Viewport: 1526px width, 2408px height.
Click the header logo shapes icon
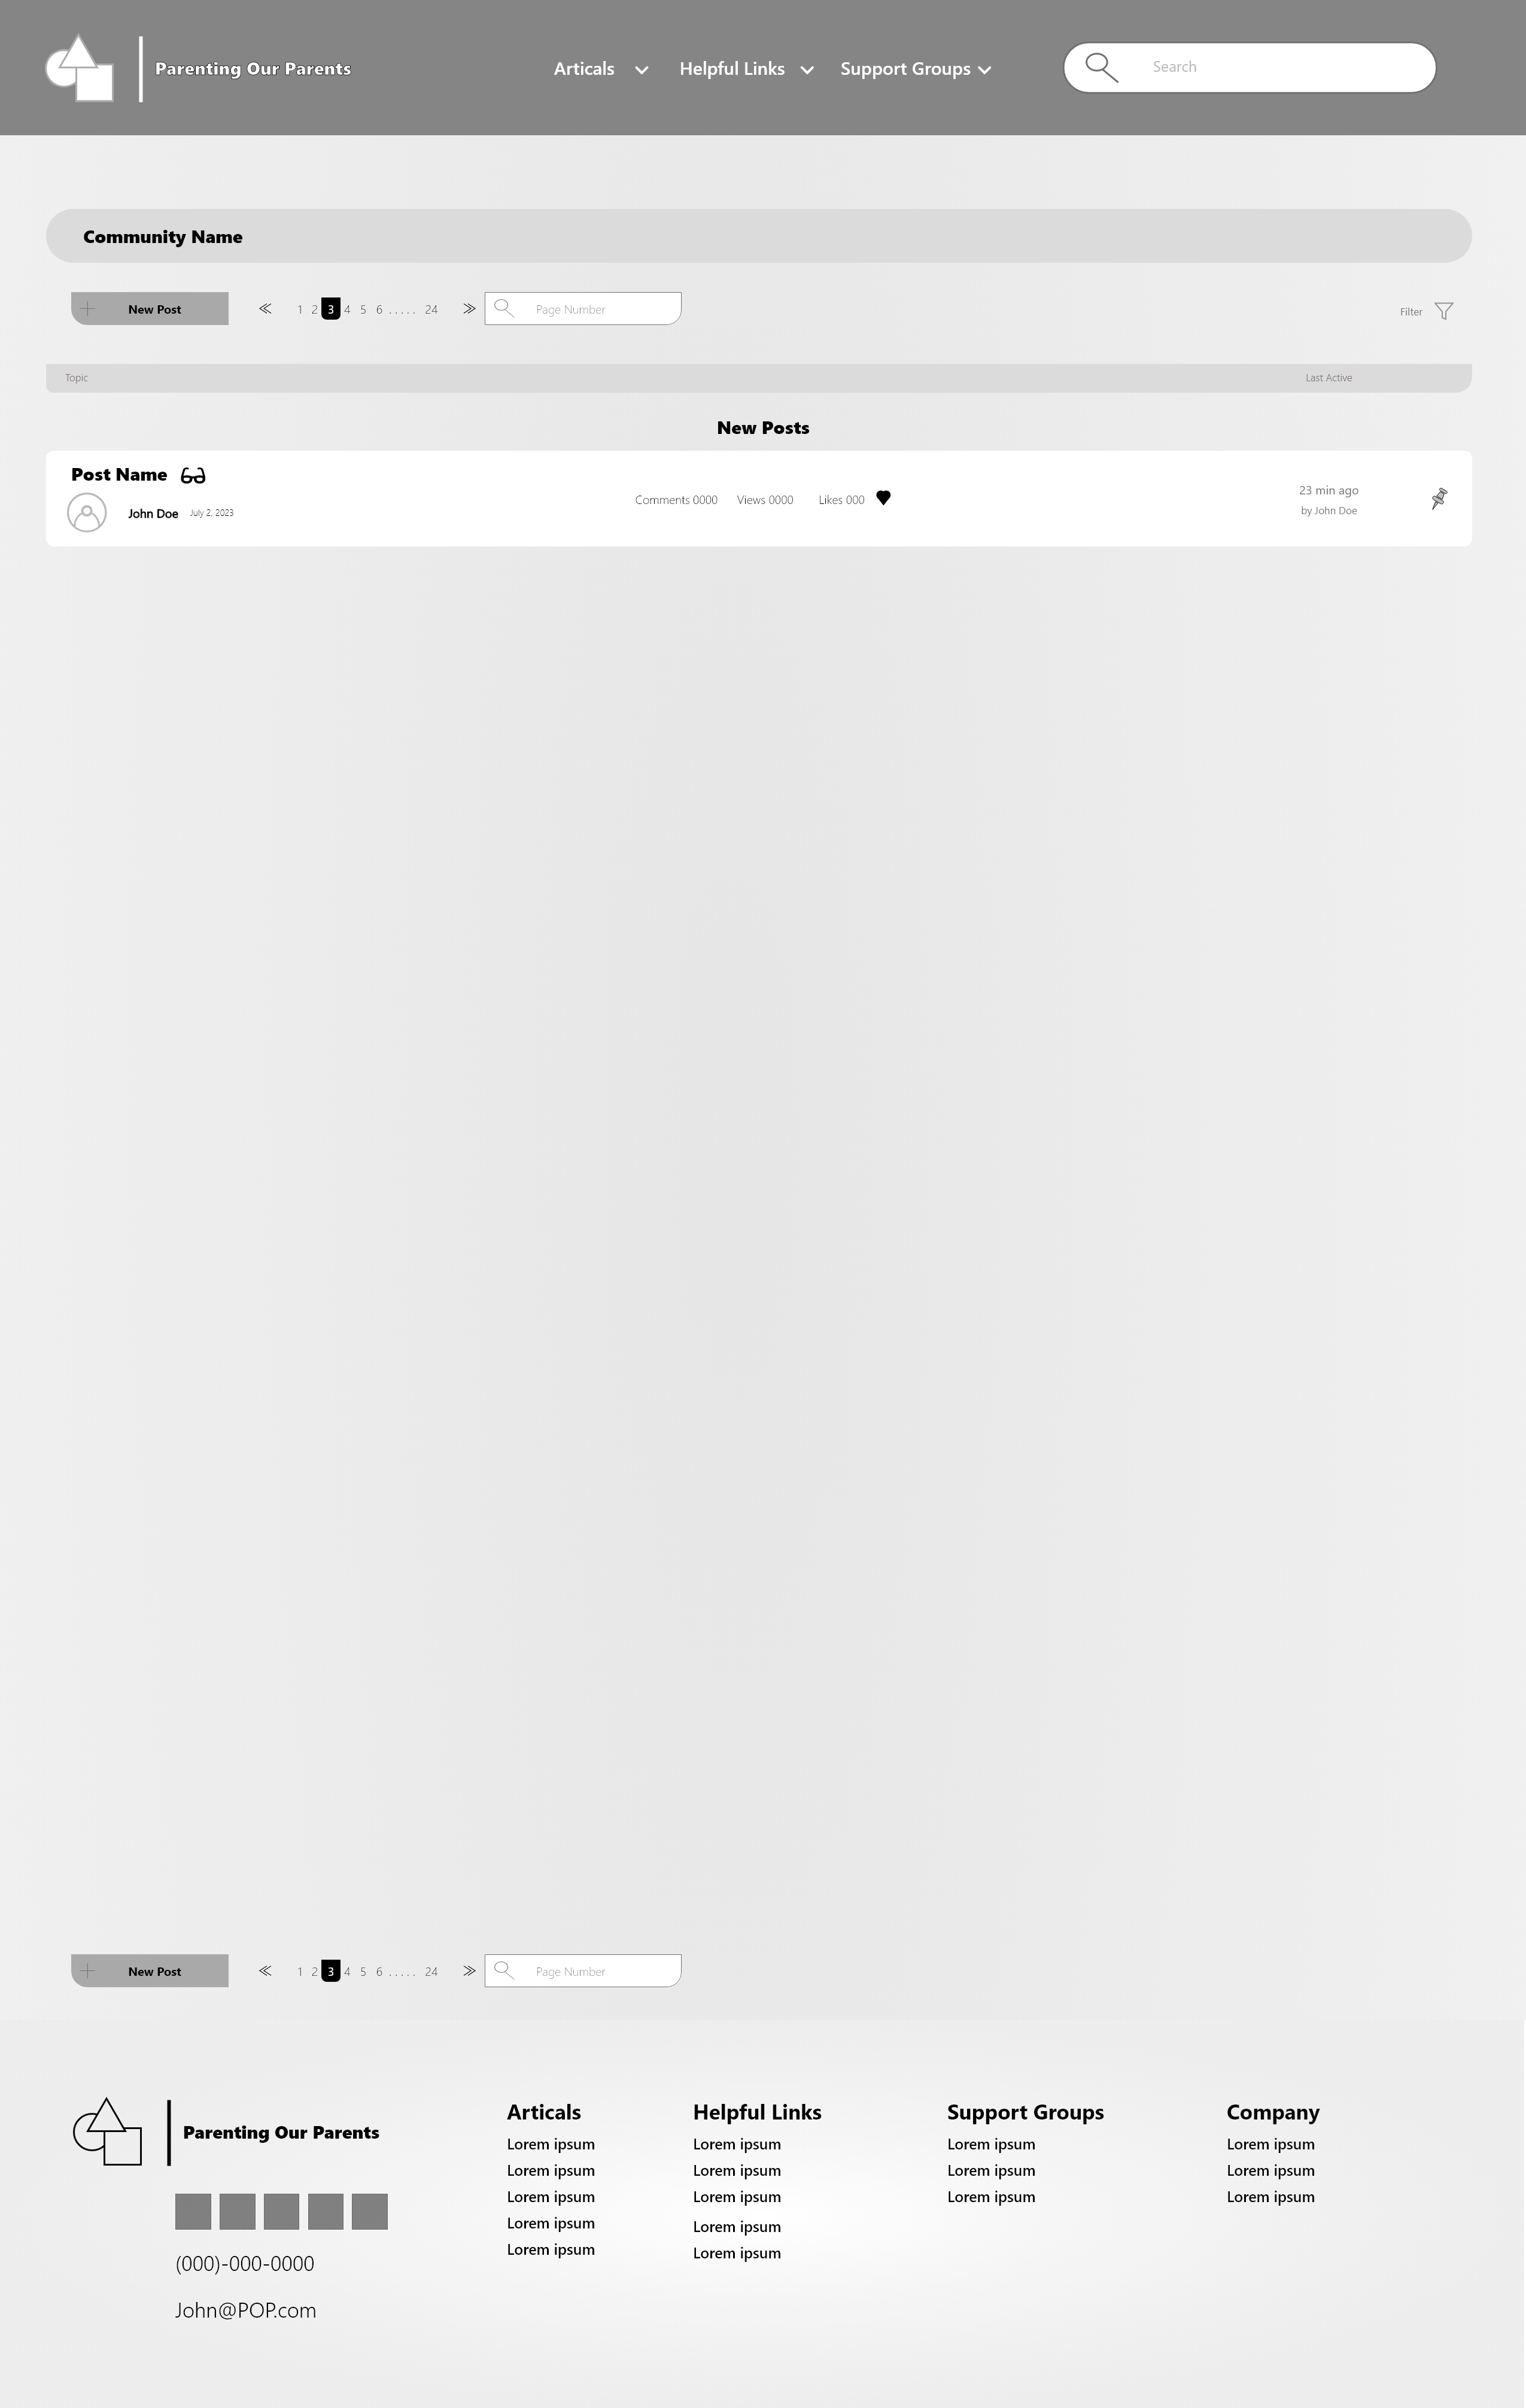[79, 68]
